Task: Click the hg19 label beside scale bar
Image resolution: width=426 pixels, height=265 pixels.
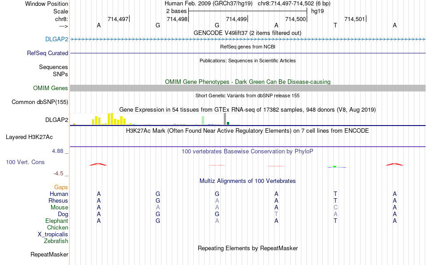Action: coord(317,11)
